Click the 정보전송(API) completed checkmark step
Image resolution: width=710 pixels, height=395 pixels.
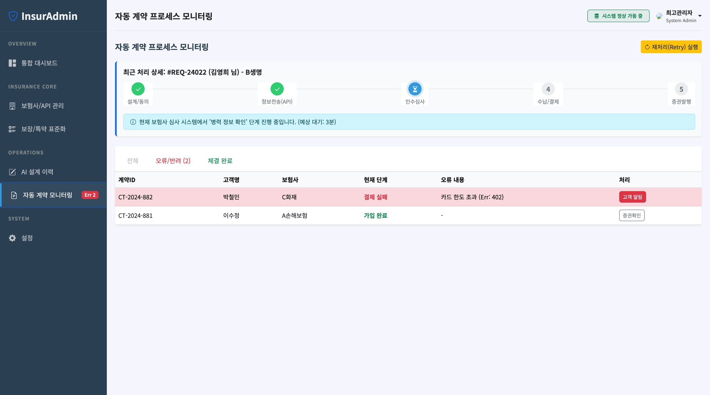(277, 89)
